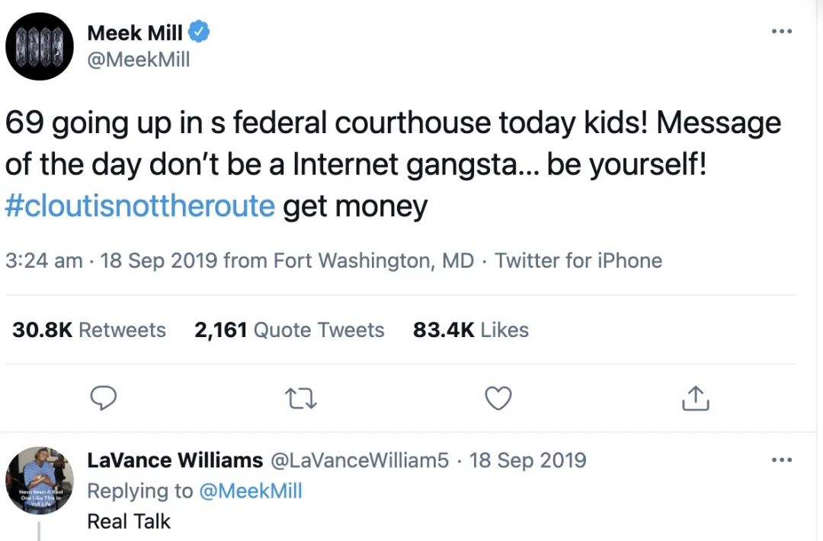This screenshot has width=823, height=541.
Task: Select the Real Talk reply text
Action: pyautogui.click(x=129, y=521)
